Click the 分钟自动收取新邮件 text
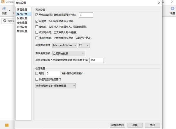Image resolution: width=176 pixels, height=129 pixels. click(73, 73)
